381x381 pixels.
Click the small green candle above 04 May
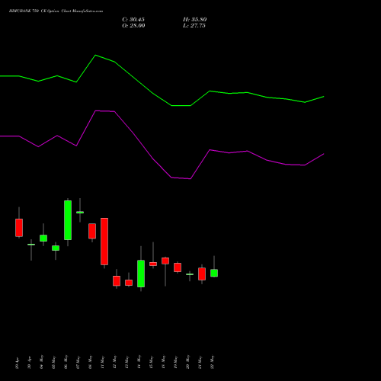tap(43, 238)
